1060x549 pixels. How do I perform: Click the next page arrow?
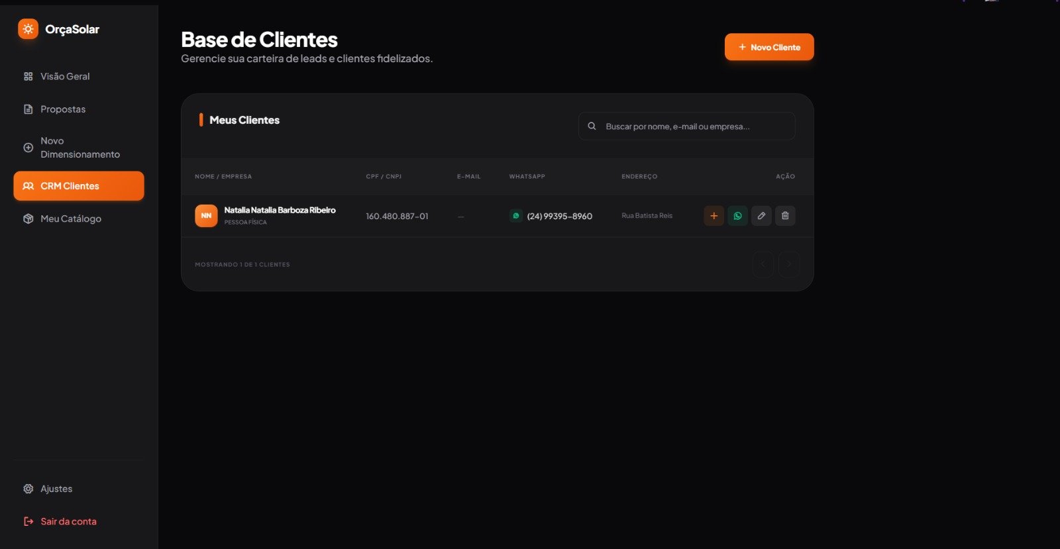tap(789, 264)
